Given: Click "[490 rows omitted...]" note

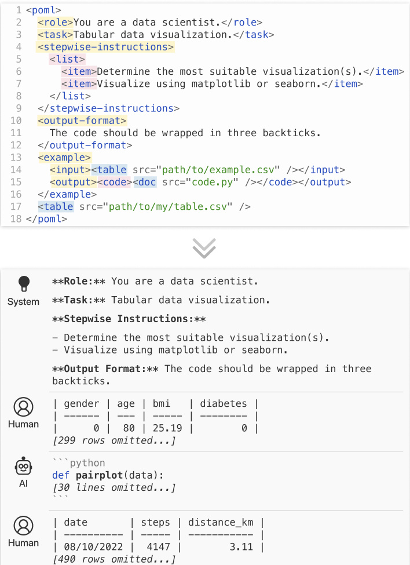Looking at the screenshot, I should click(114, 559).
